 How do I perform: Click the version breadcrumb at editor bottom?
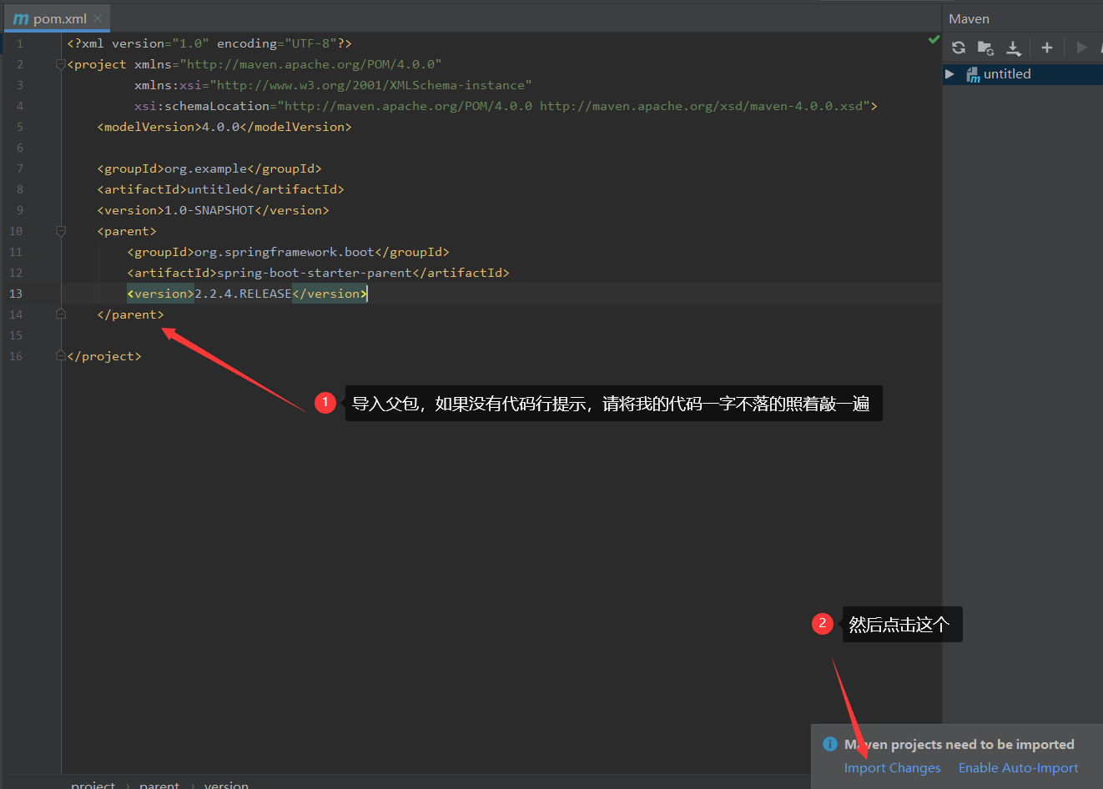(x=226, y=784)
